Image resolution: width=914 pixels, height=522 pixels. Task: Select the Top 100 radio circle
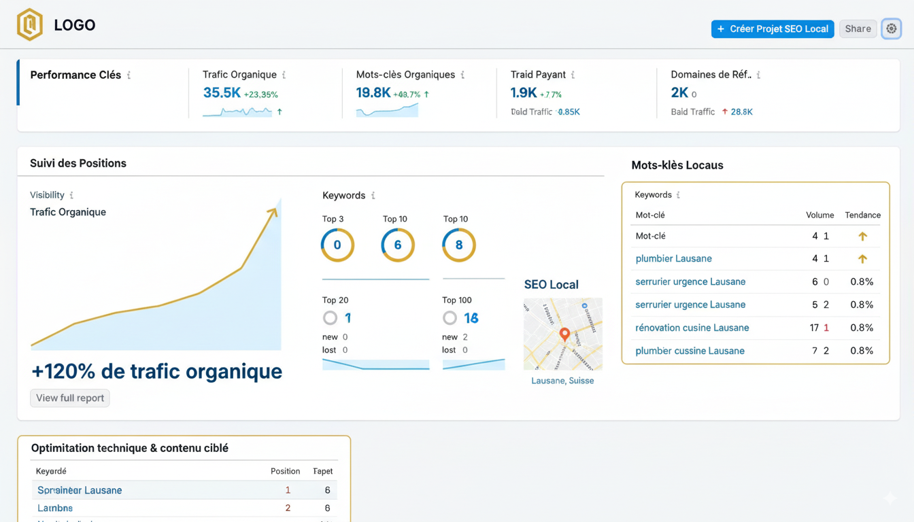pos(450,317)
